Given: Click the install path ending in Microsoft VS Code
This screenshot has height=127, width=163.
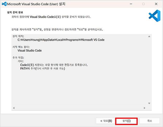Looking at the screenshot, I should pyautogui.click(x=61, y=40).
